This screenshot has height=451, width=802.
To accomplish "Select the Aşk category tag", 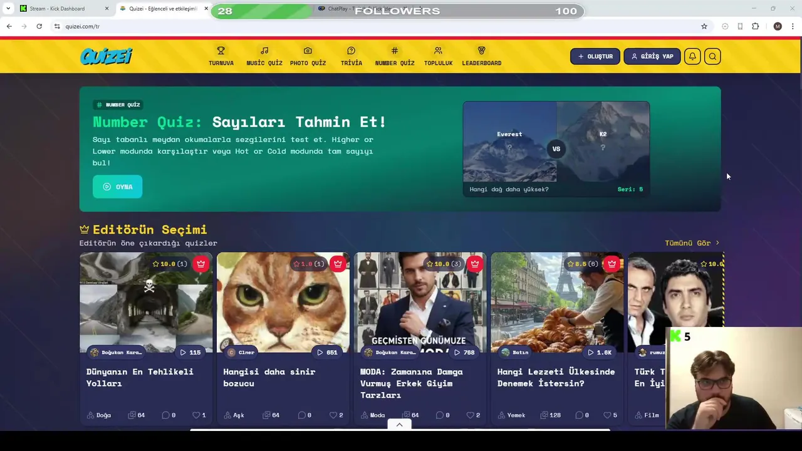I will coord(234,415).
